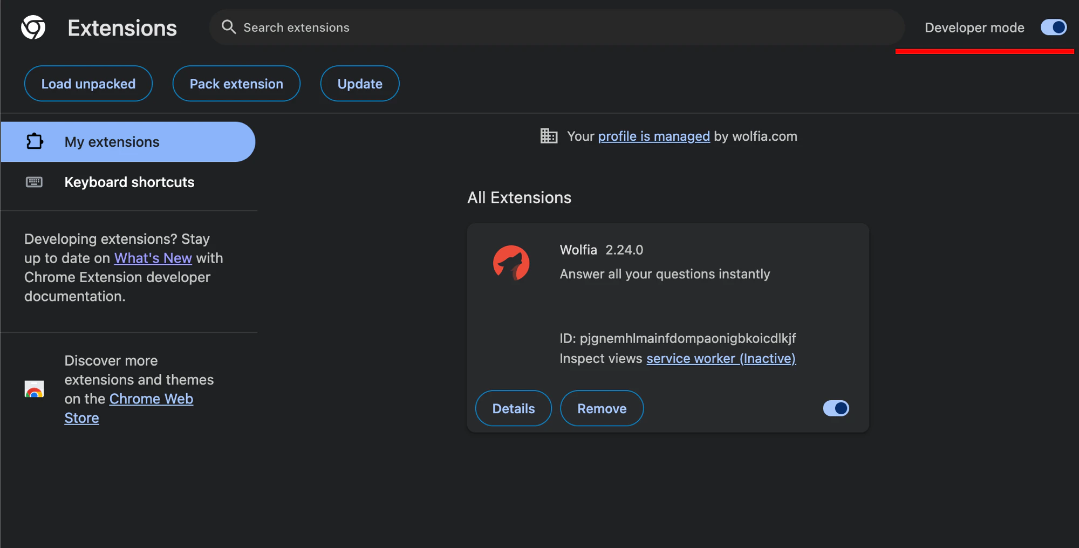Open the My extensions section
Screen dimensions: 1079x548
click(128, 142)
